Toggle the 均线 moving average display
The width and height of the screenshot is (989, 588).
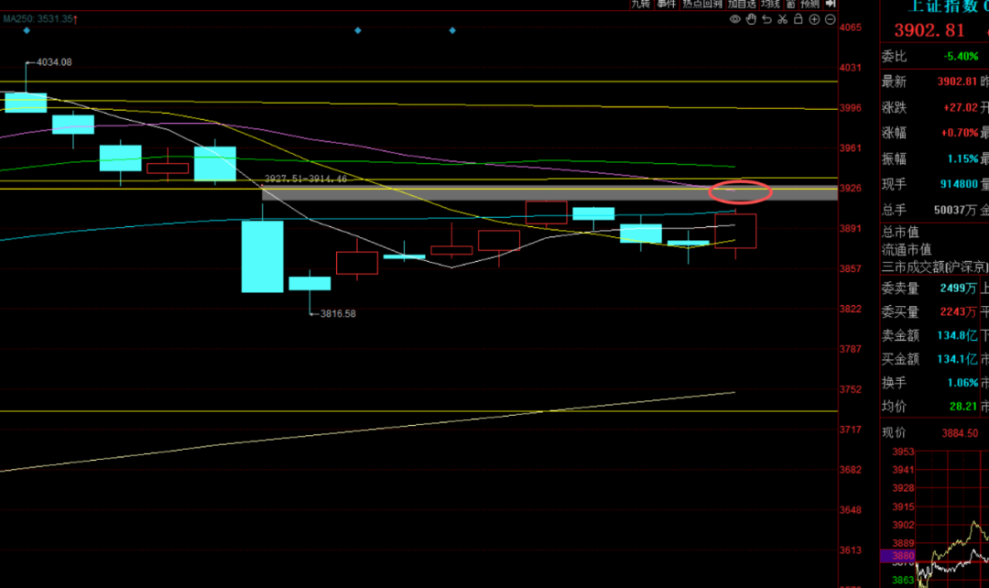(x=770, y=5)
